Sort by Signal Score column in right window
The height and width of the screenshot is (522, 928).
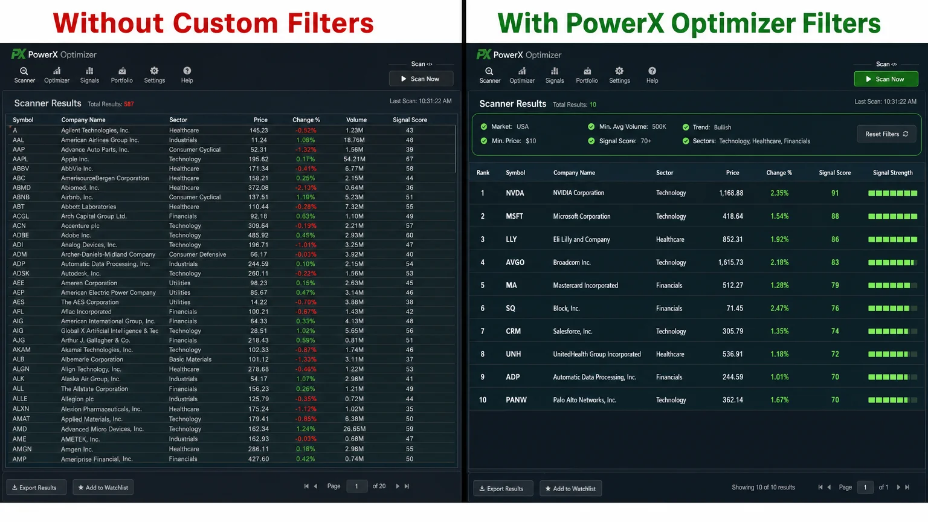pyautogui.click(x=835, y=173)
